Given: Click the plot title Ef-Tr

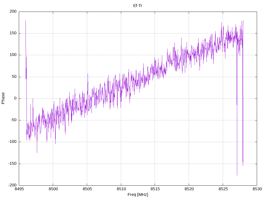Looking at the screenshot, I should click(x=138, y=6).
